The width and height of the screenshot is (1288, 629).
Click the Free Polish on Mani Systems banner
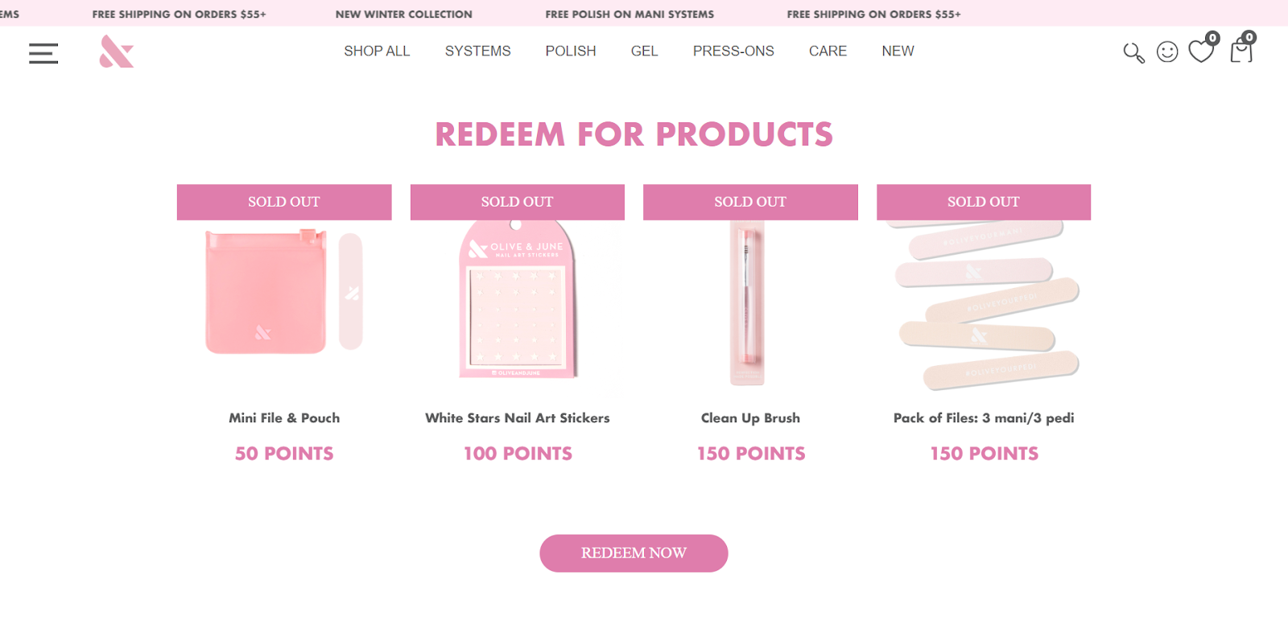[630, 14]
